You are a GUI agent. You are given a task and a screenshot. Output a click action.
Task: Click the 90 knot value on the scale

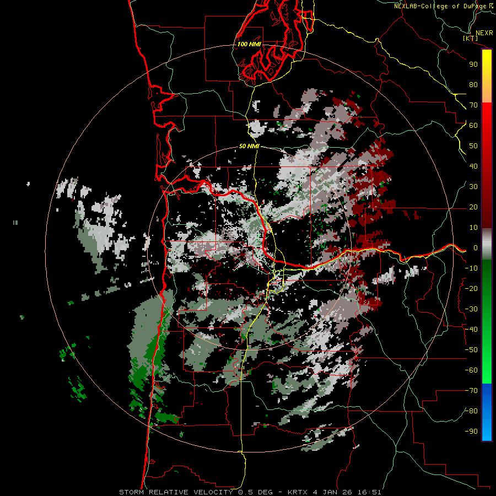[x=473, y=64]
